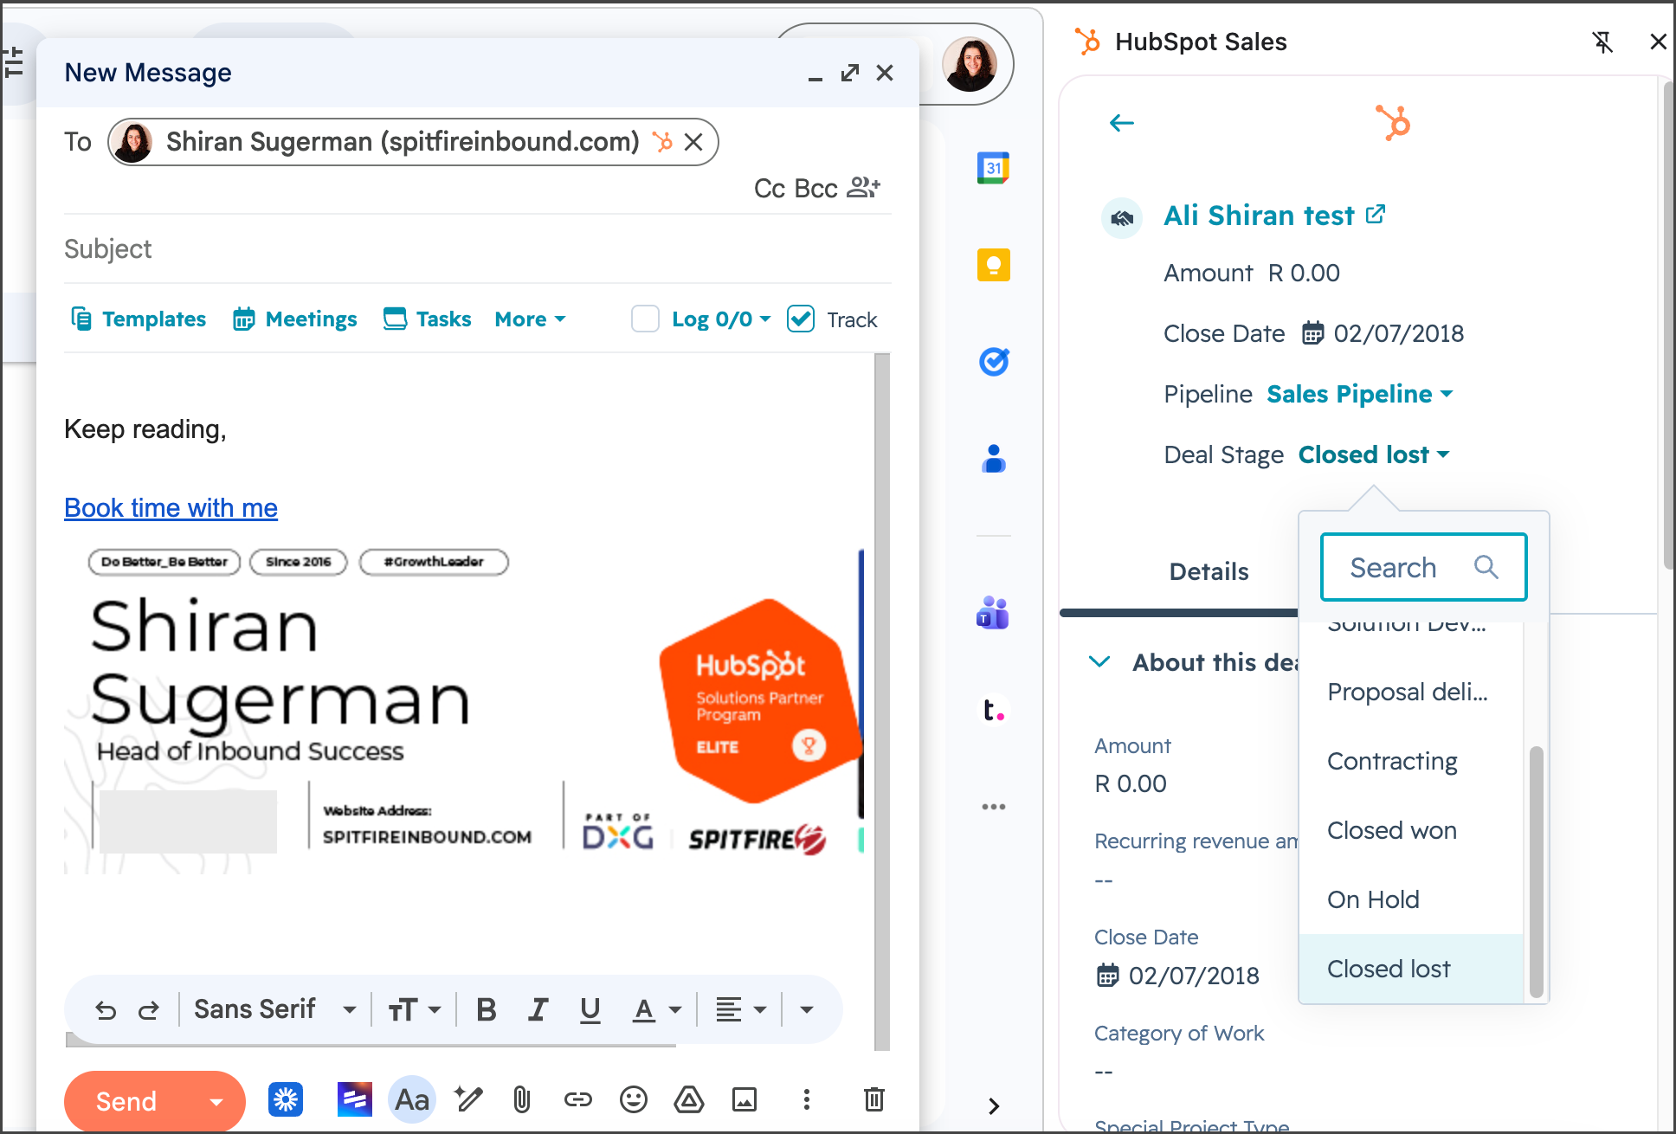
Task: Toggle underline formatting
Action: 590,1009
